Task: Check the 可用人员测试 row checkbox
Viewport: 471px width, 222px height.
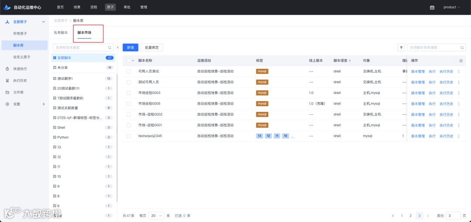Action: point(129,71)
